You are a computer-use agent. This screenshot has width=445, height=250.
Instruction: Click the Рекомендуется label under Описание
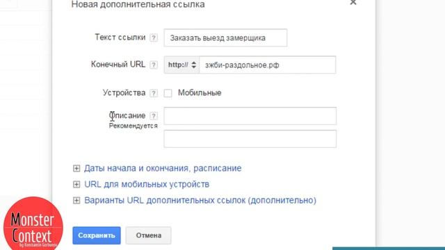pos(133,126)
